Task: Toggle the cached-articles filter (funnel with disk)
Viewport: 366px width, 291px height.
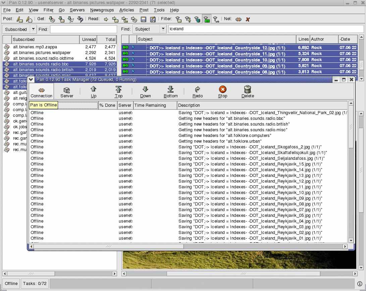Action: (197, 19)
